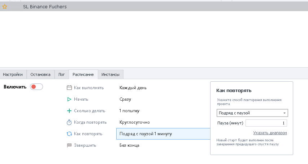Switch to the Настройки tab

tap(13, 74)
